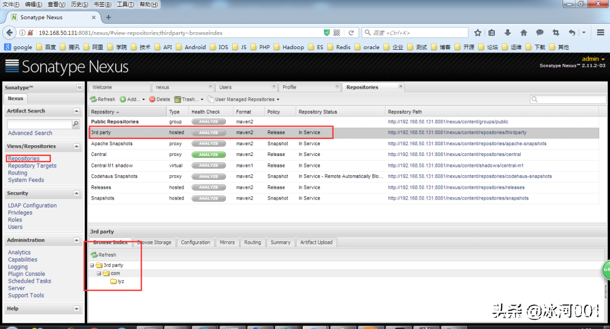Collapse the Security section
610x329 pixels.
click(77, 193)
